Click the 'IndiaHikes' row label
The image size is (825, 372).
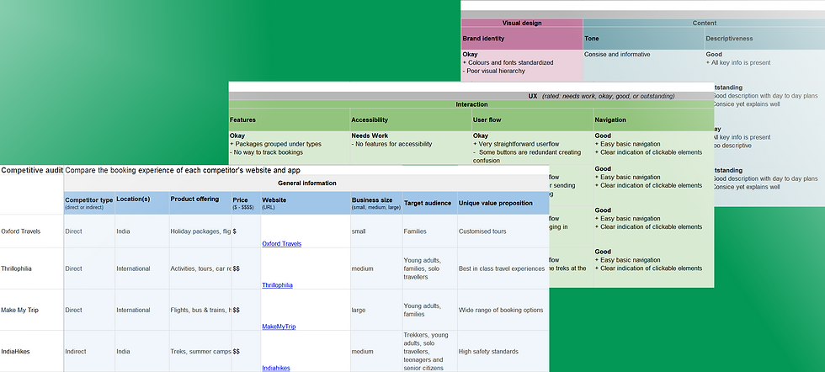pos(32,352)
